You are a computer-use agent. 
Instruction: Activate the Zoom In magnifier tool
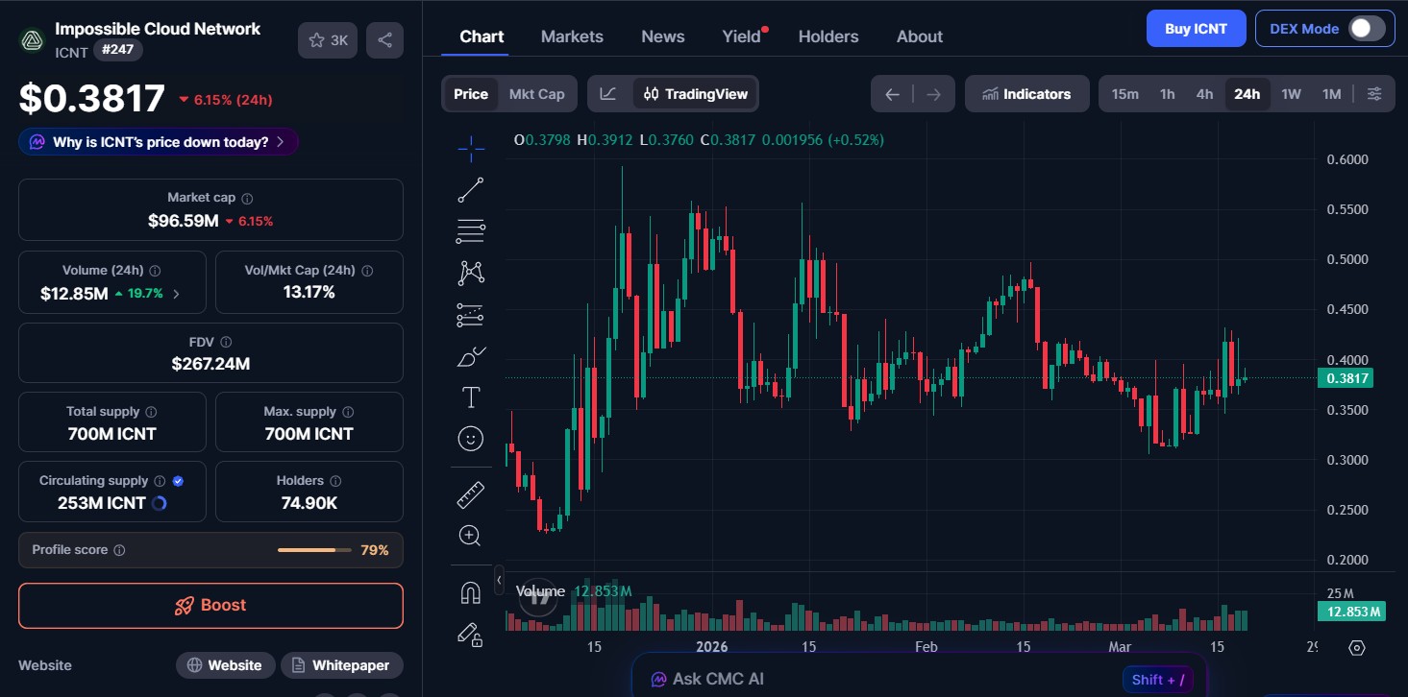pos(470,535)
